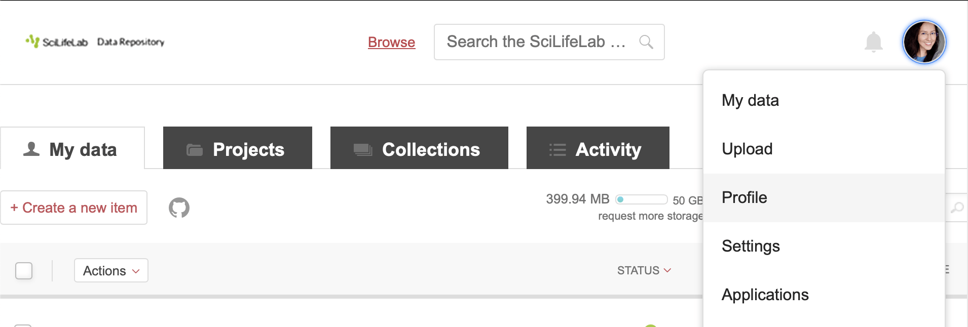Screen dimensions: 968x327
Task: Click the magnifier icon in search box
Action: tap(646, 42)
